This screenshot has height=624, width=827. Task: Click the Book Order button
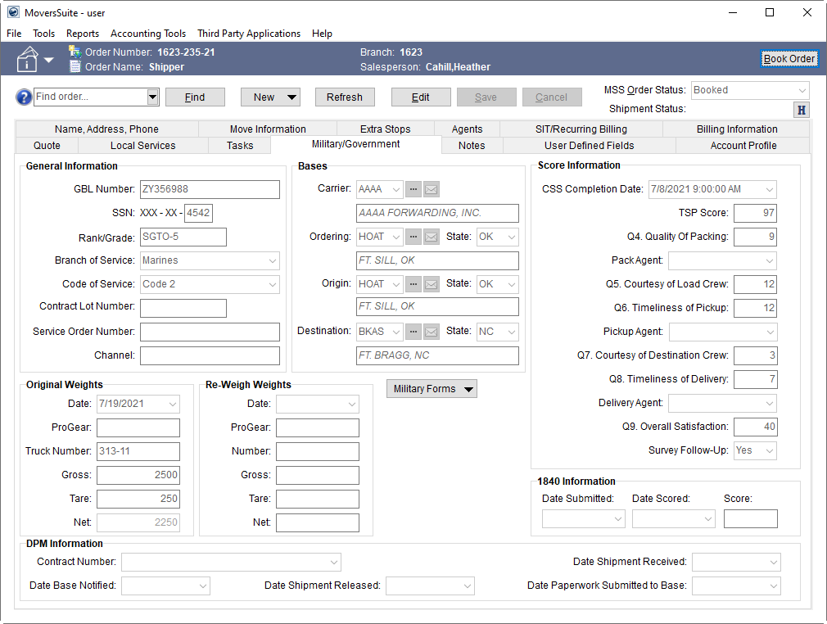click(789, 59)
